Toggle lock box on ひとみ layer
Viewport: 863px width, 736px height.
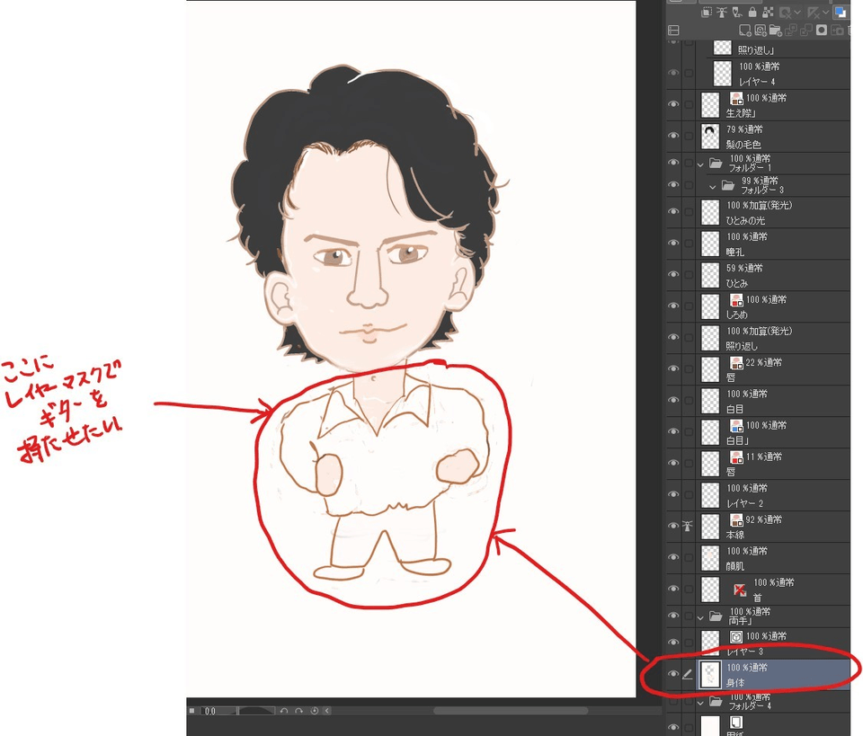click(688, 275)
